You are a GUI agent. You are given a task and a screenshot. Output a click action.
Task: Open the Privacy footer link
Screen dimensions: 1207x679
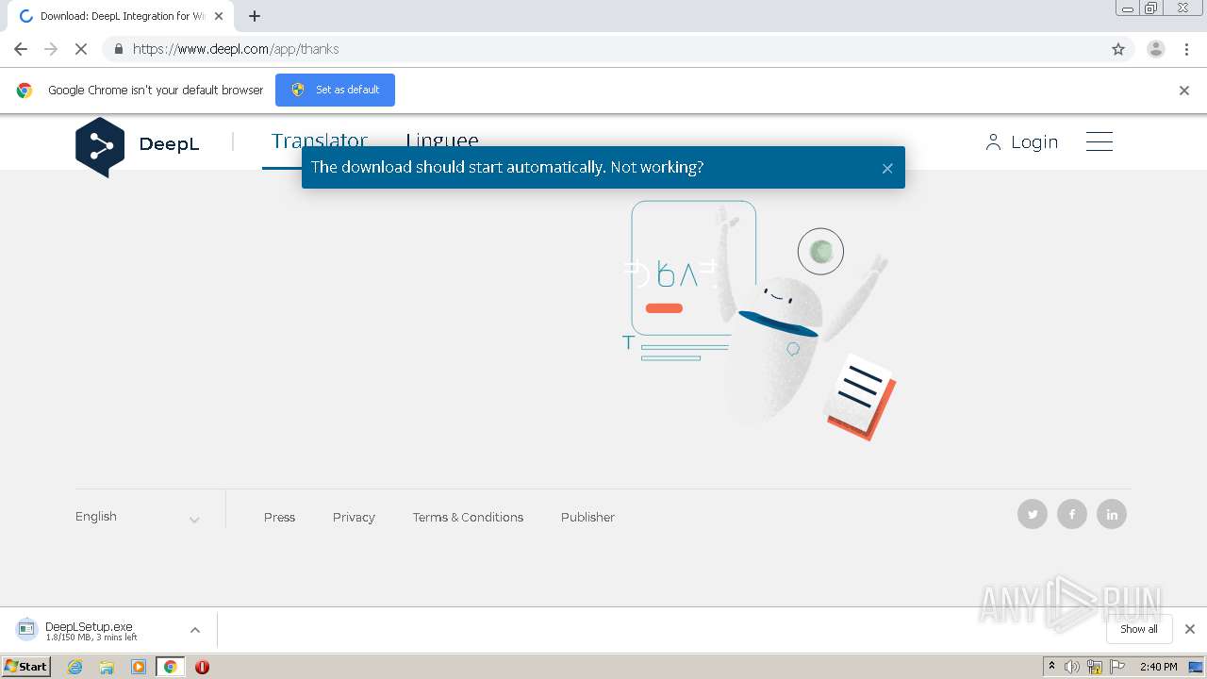[354, 517]
